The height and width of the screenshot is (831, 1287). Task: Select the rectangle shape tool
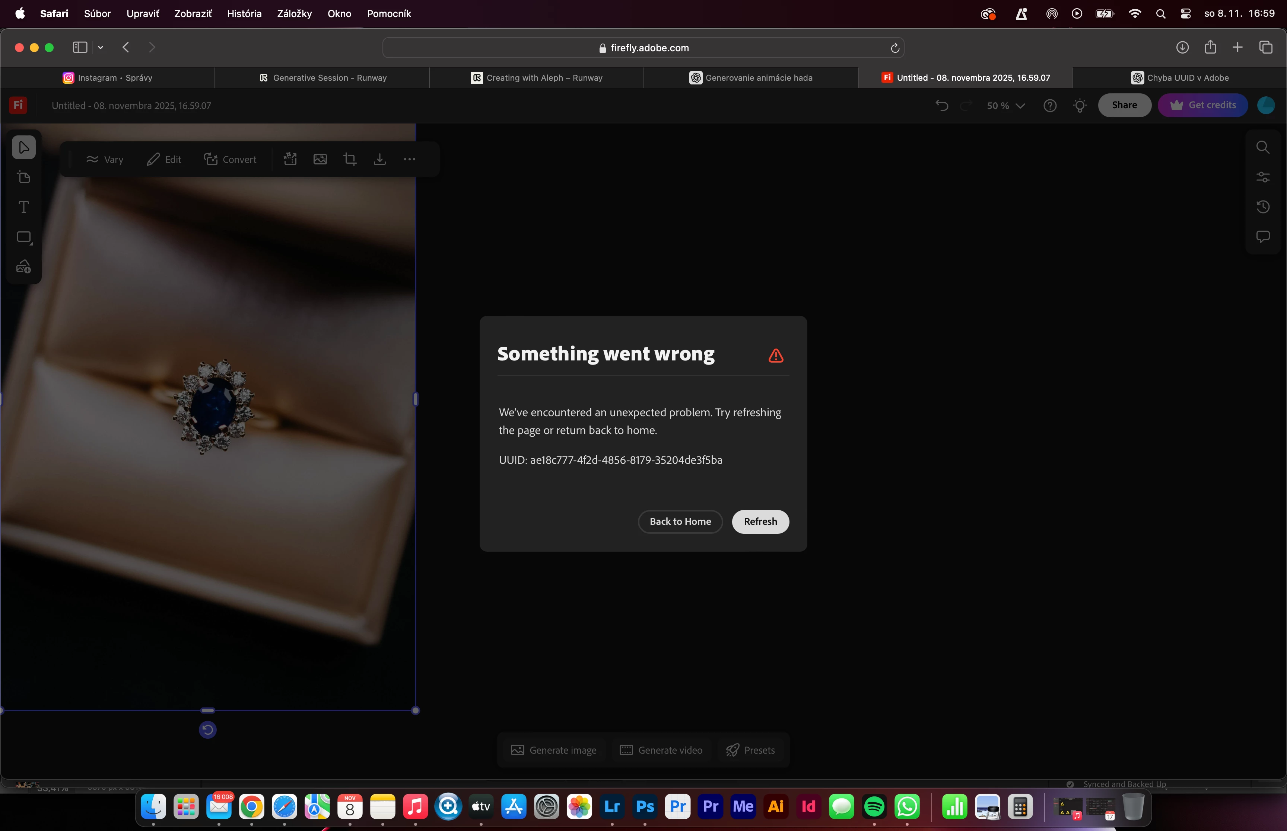pyautogui.click(x=24, y=237)
